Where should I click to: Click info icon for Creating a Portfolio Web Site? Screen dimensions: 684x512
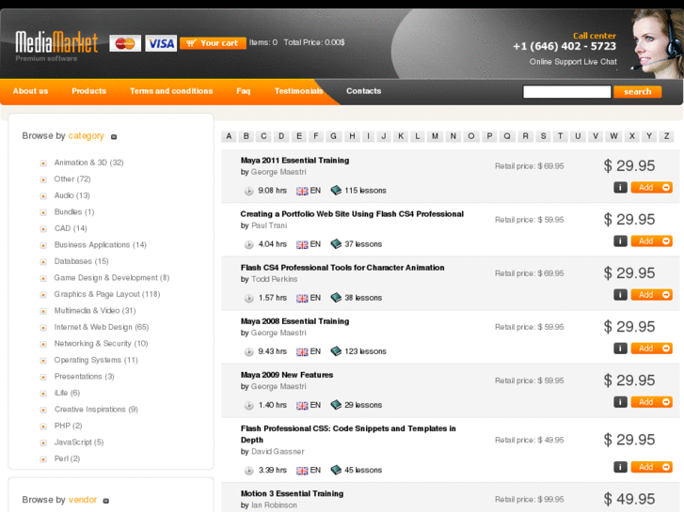(620, 240)
